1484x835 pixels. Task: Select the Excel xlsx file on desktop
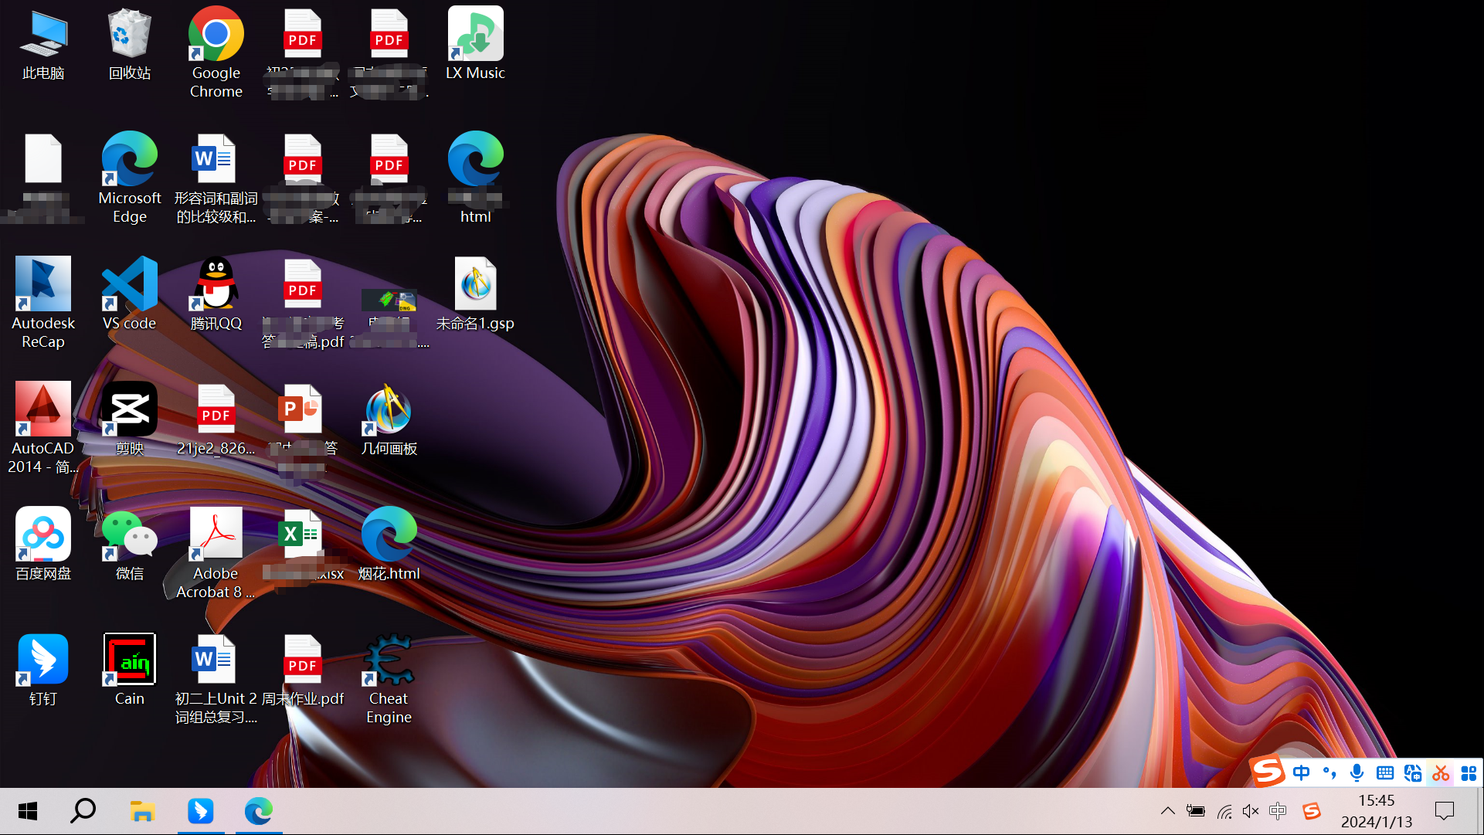pyautogui.click(x=303, y=544)
